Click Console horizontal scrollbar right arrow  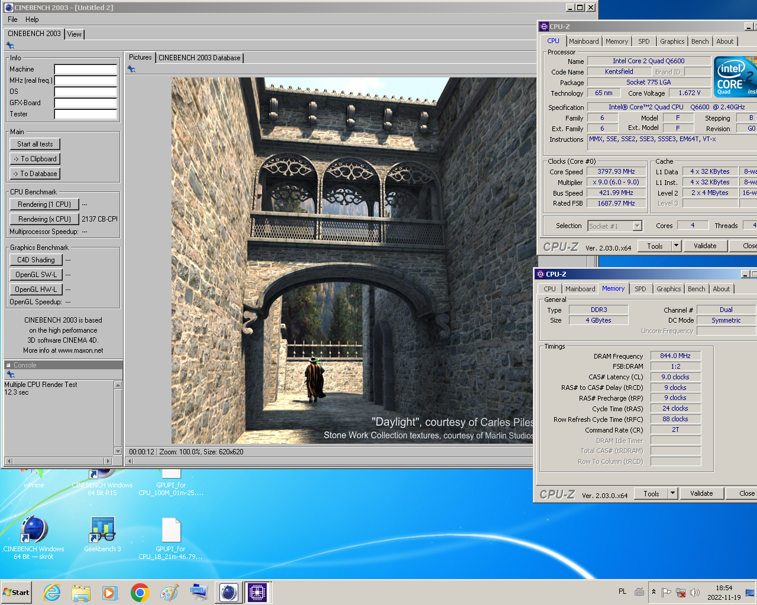[x=108, y=461]
